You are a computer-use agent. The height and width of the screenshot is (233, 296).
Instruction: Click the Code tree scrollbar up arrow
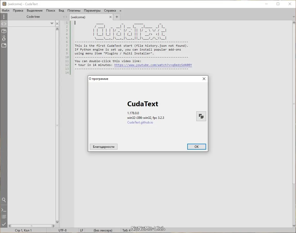pyautogui.click(x=57, y=28)
